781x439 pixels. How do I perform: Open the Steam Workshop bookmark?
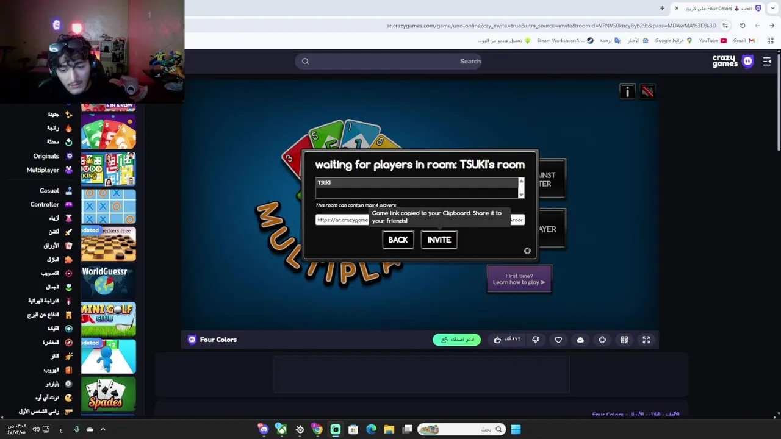point(565,41)
